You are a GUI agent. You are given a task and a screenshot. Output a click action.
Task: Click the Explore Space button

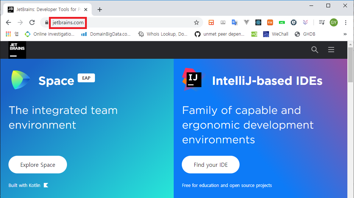click(38, 165)
